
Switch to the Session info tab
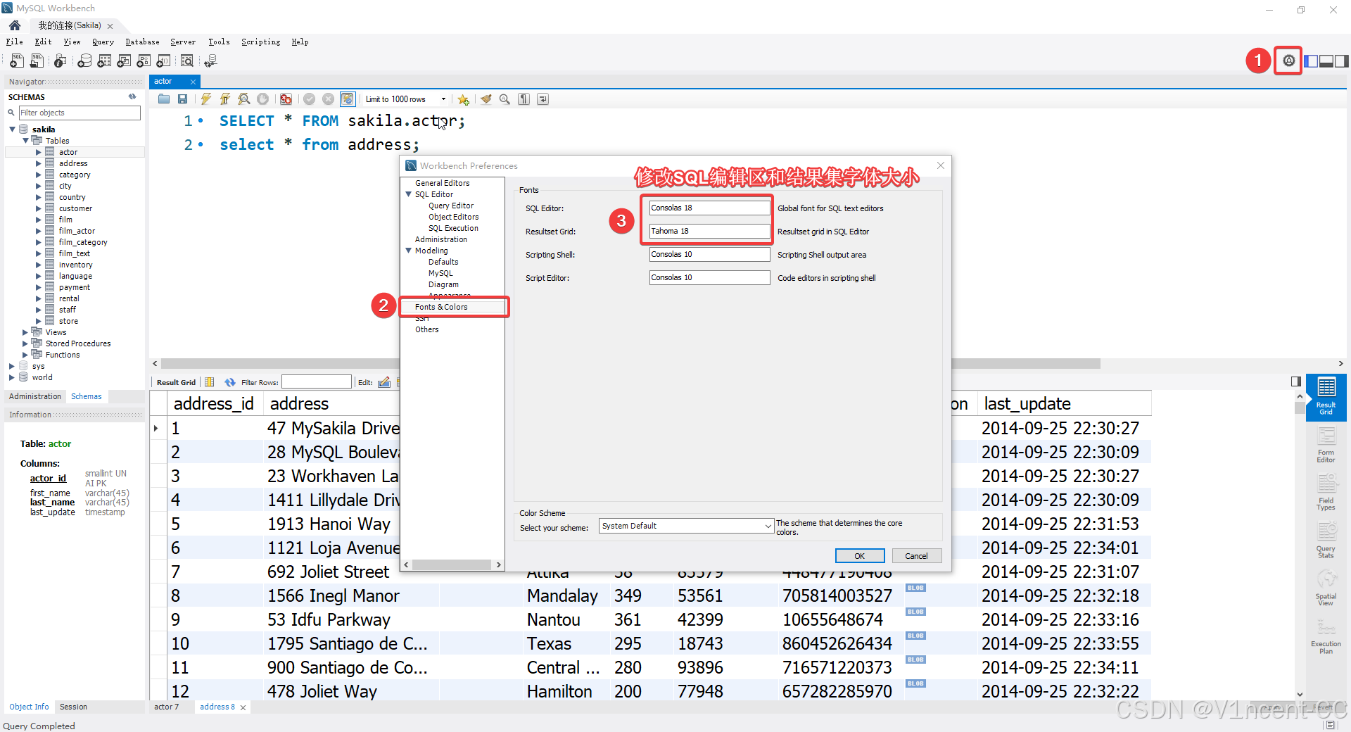pyautogui.click(x=73, y=707)
